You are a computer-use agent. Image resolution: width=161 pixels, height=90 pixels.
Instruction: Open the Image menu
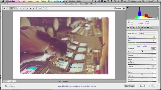[x=30, y=1]
